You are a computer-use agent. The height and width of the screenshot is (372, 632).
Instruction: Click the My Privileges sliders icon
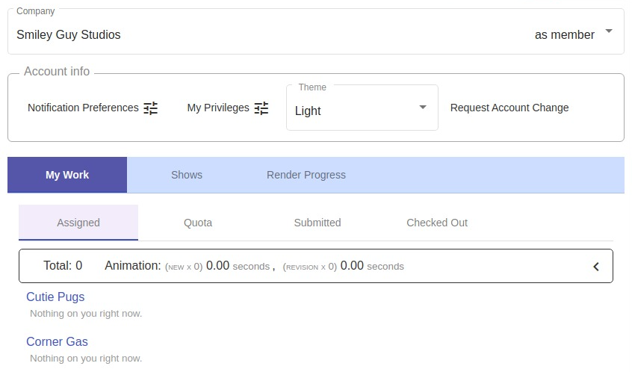(x=261, y=108)
